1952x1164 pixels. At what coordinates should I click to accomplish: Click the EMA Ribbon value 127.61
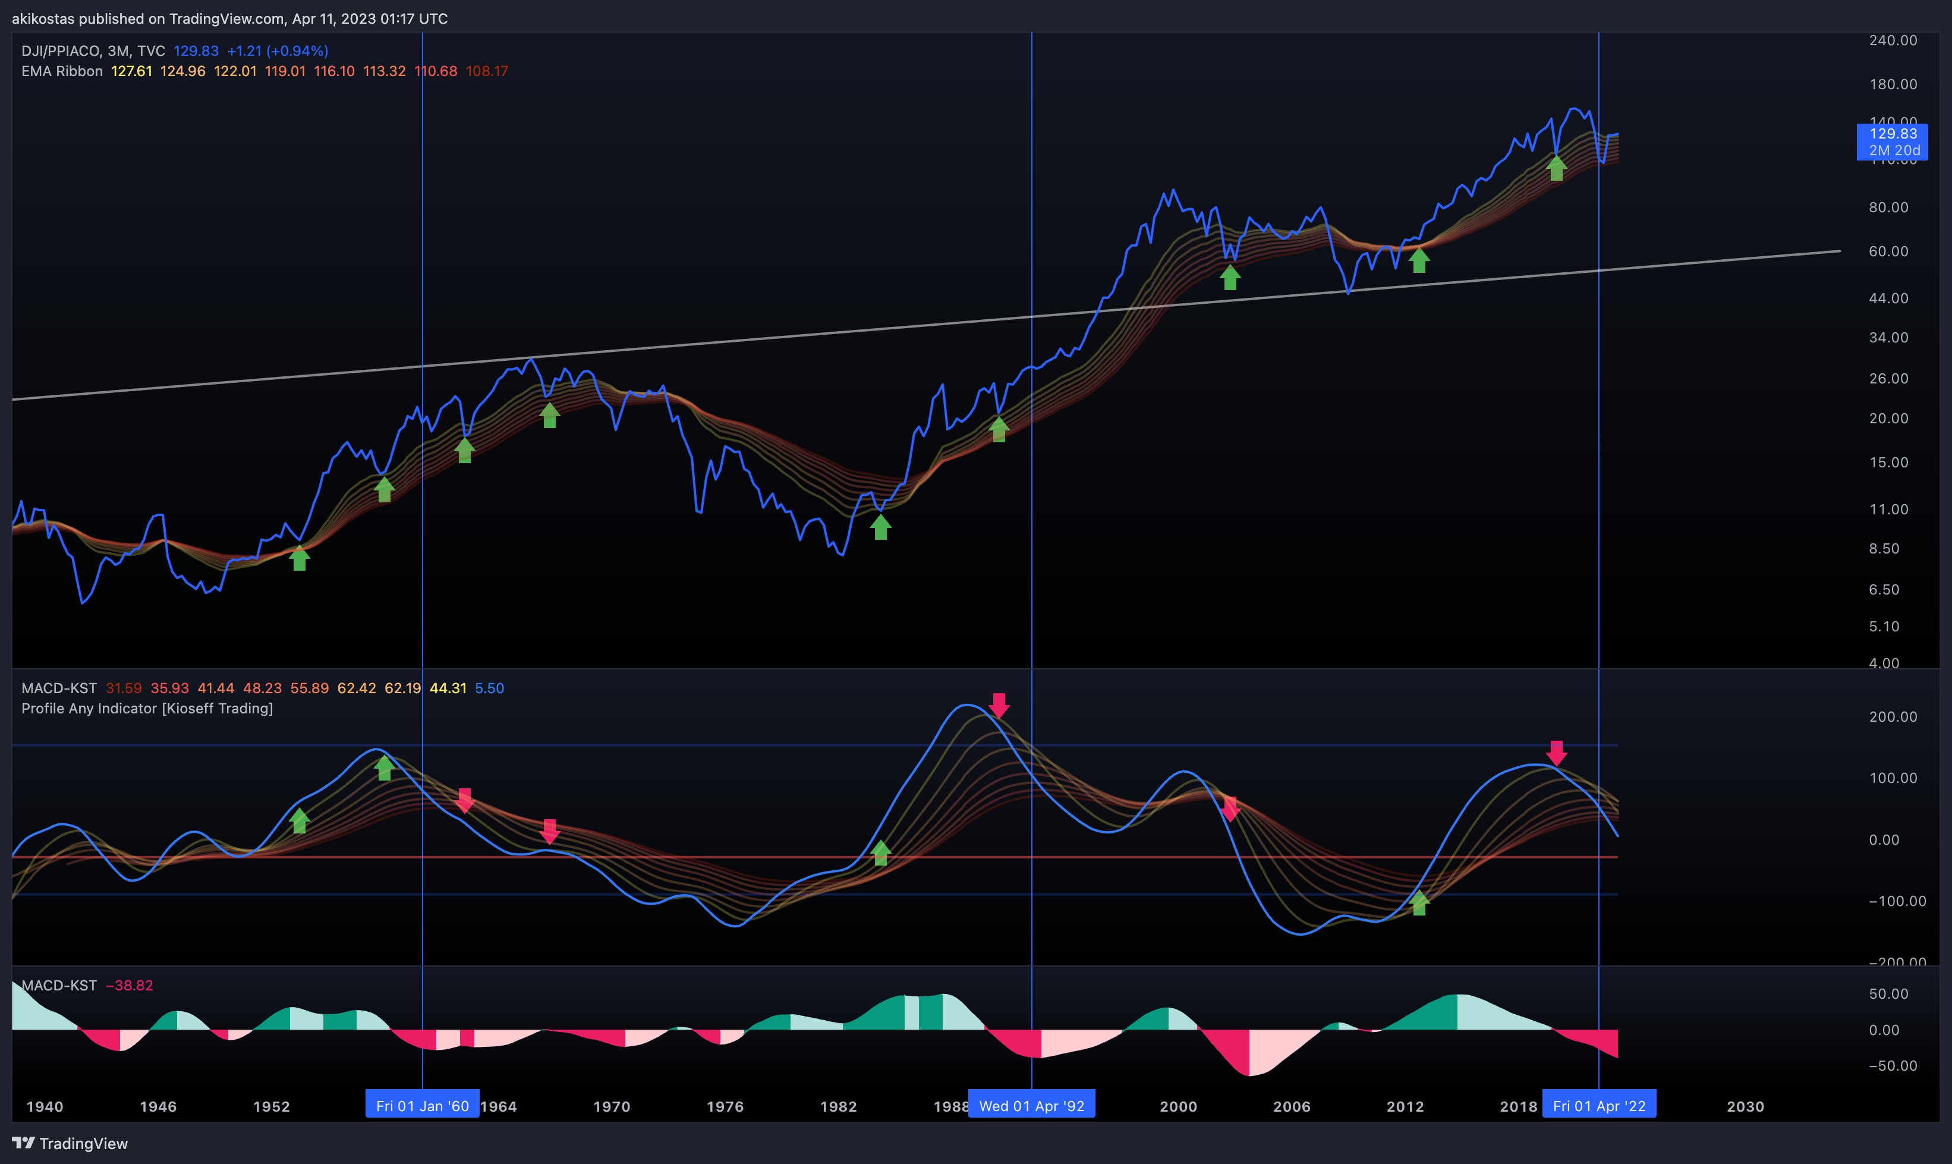(x=132, y=71)
